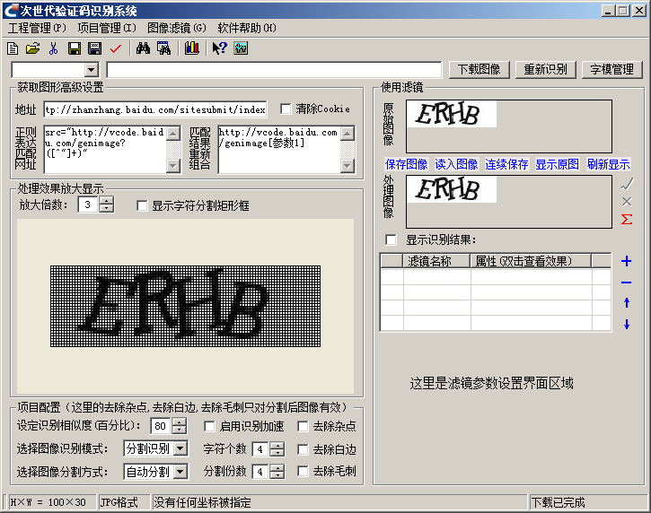Click the help pointer question icon

[219, 48]
